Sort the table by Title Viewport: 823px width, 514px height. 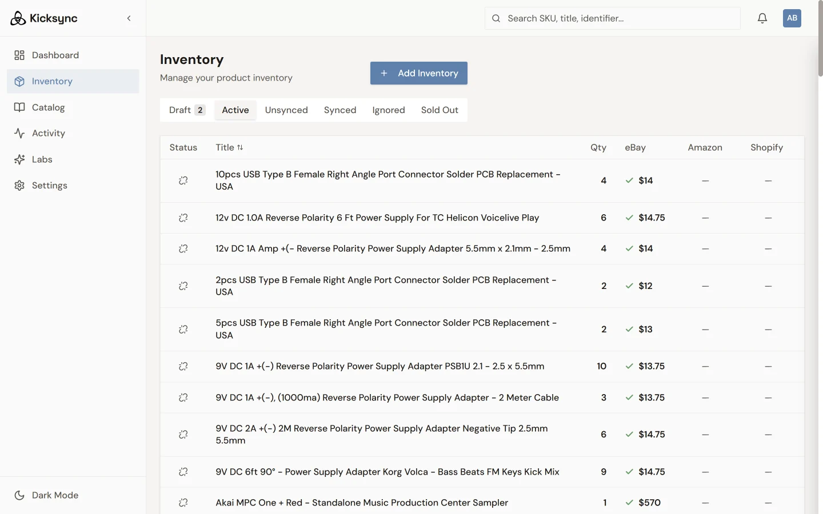click(x=229, y=147)
